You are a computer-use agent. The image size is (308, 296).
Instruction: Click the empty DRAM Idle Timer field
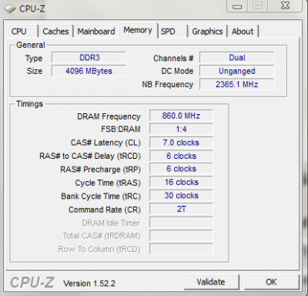click(181, 223)
